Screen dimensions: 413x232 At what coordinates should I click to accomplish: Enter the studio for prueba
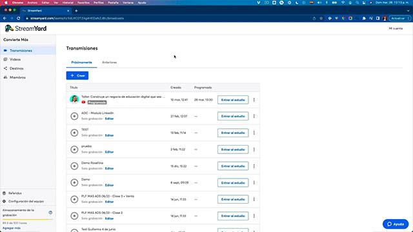point(233,150)
